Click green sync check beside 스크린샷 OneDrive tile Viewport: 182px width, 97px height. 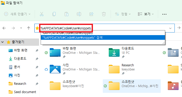(x=105, y=86)
